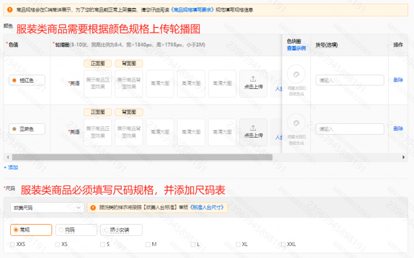Delete the 亚麻色 color row
Viewport: 414px width, 258px height.
tap(398, 129)
